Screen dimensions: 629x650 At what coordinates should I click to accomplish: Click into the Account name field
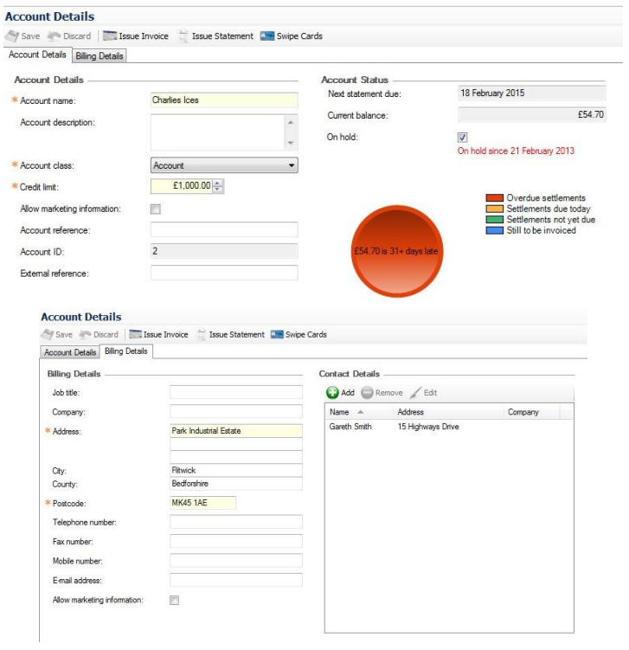224,100
